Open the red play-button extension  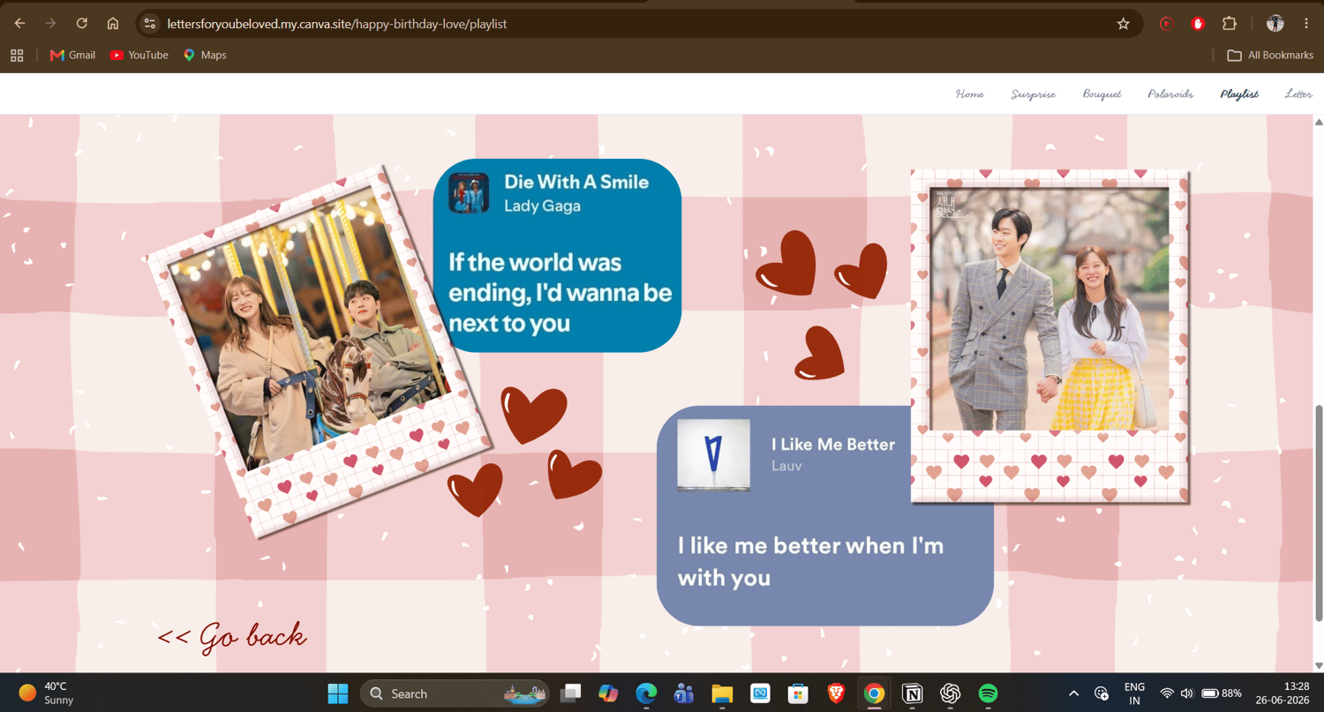[x=1167, y=24]
